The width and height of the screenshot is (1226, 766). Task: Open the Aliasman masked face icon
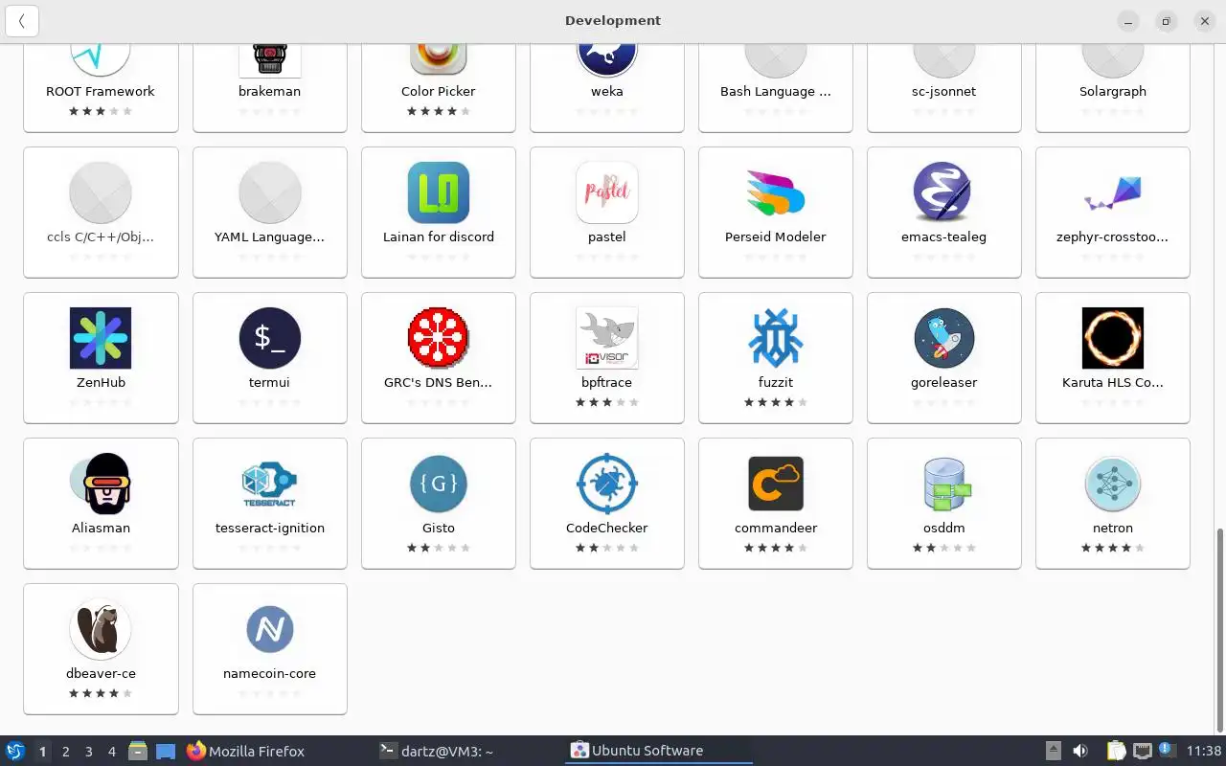click(x=101, y=484)
